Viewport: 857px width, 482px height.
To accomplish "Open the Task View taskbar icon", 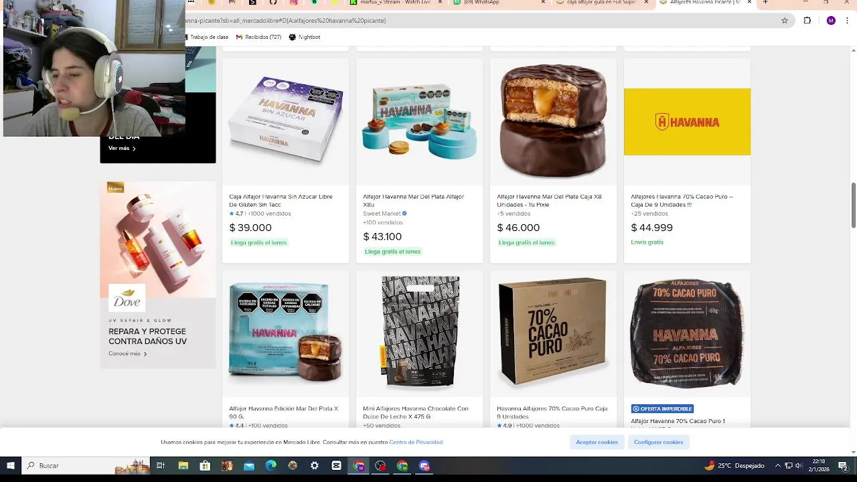I will click(161, 466).
